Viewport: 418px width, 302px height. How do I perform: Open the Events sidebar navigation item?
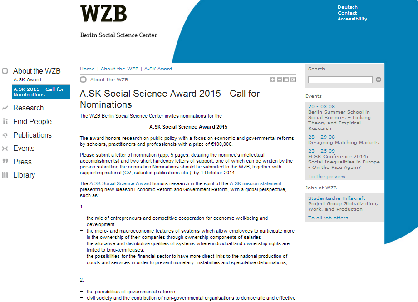coord(24,149)
